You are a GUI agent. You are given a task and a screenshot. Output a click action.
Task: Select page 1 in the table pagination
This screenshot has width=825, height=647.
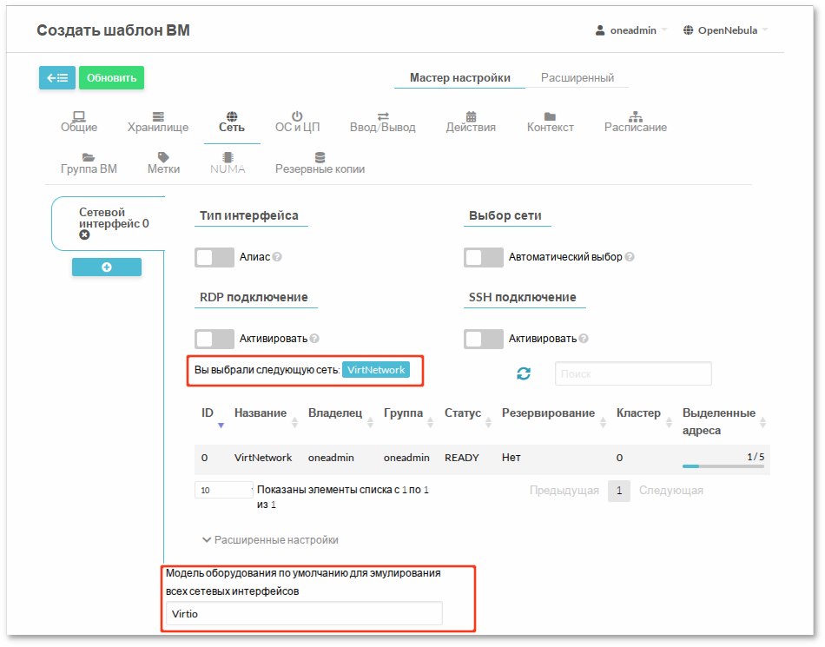619,491
